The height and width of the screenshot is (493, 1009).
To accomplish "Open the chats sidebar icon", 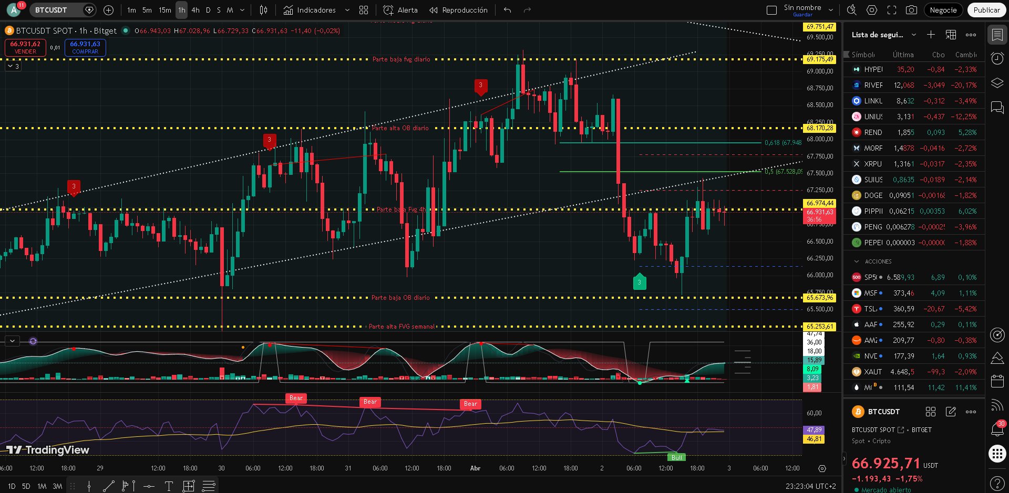I will pyautogui.click(x=997, y=108).
